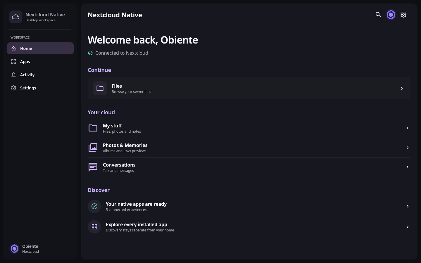
Task: Open the search magnifier icon
Action: (x=378, y=15)
